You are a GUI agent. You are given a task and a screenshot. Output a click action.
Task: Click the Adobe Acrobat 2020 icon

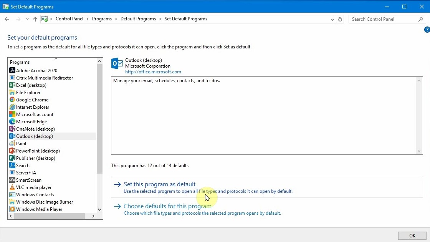pos(12,71)
